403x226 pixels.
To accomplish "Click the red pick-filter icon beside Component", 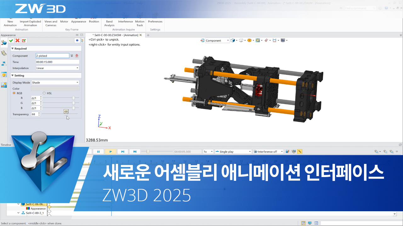I will (x=77, y=56).
